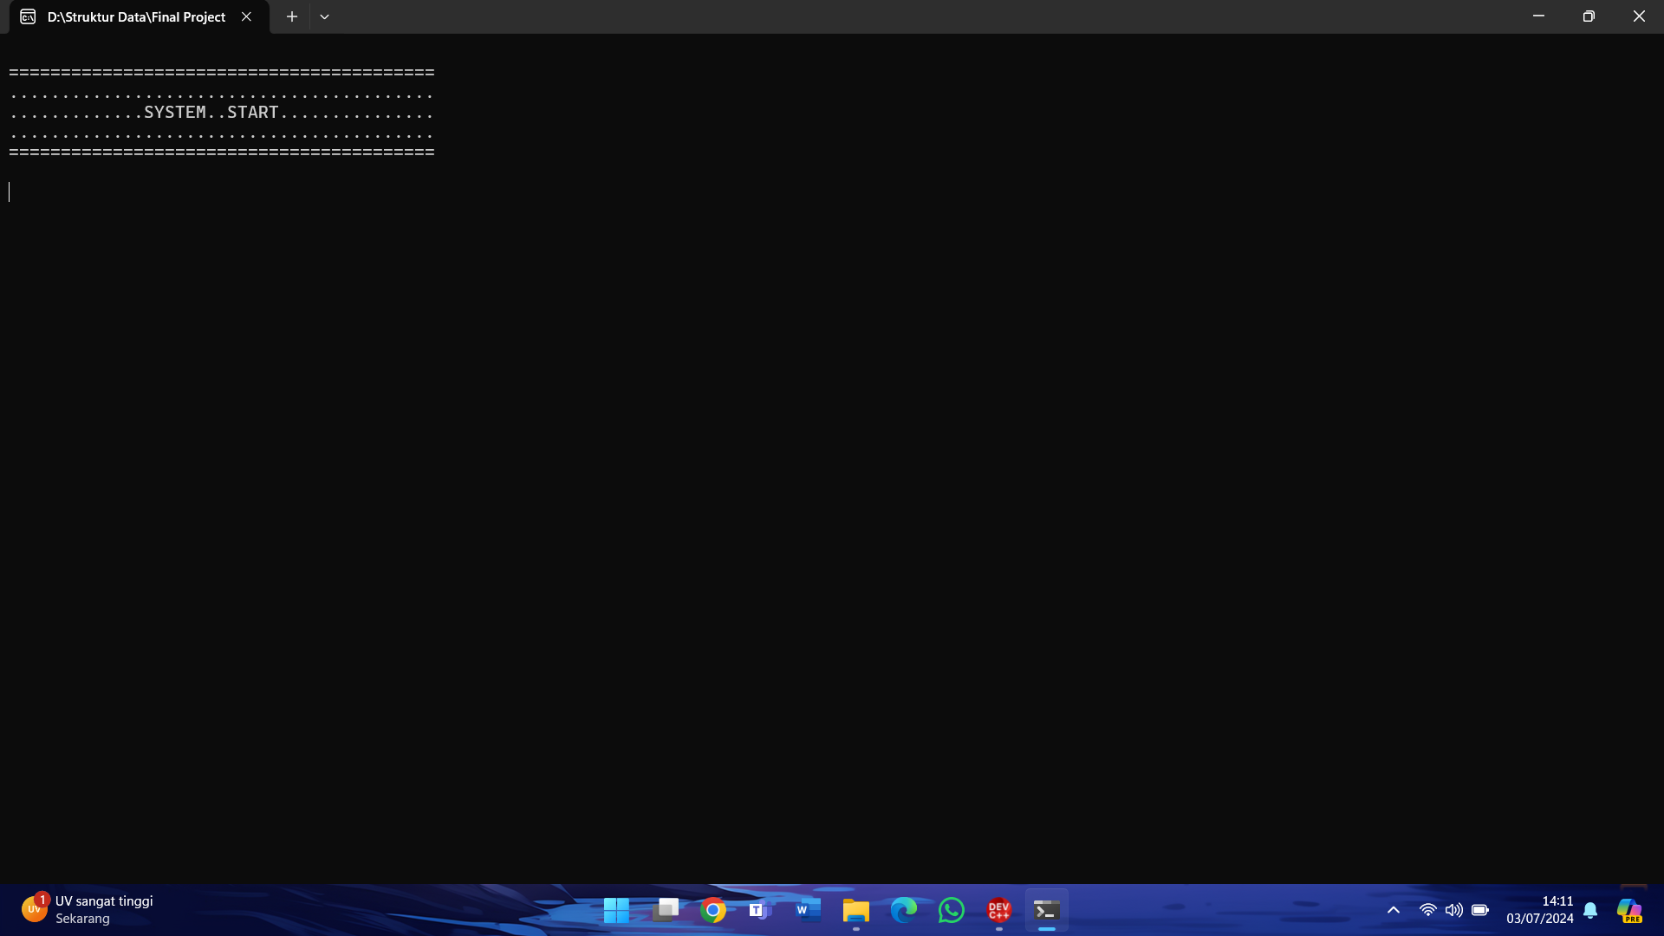The image size is (1664, 936).
Task: Click the Terminal taskbar icon
Action: pos(1047,910)
